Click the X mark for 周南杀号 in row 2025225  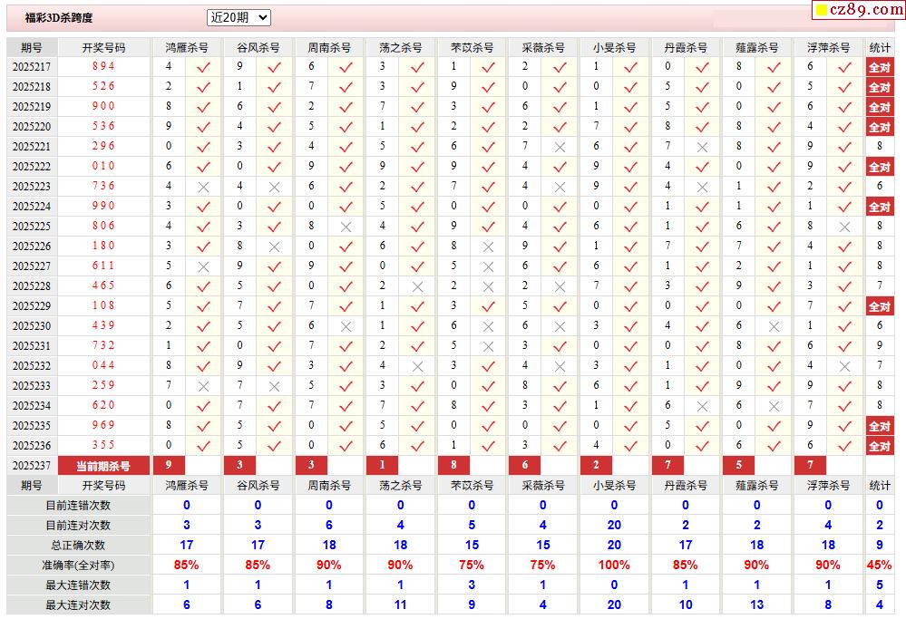pyautogui.click(x=346, y=227)
